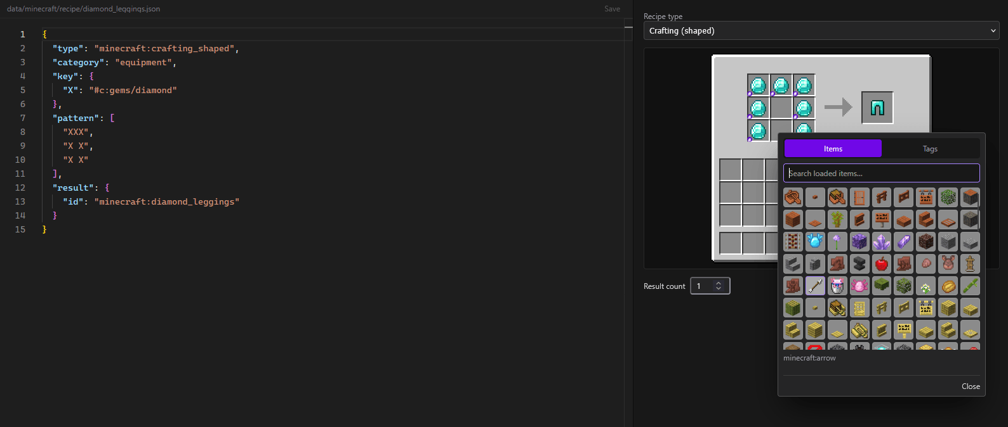Choose the baked potato item
Viewport: 1008px width, 427px height.
coord(948,286)
